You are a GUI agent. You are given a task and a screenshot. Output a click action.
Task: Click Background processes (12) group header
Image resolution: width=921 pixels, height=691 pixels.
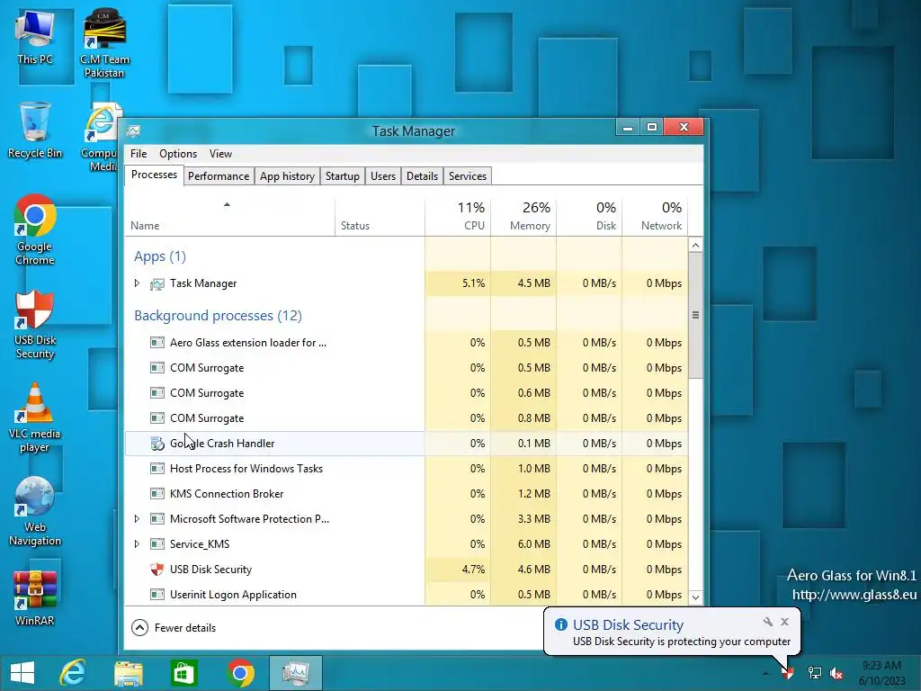[218, 316]
